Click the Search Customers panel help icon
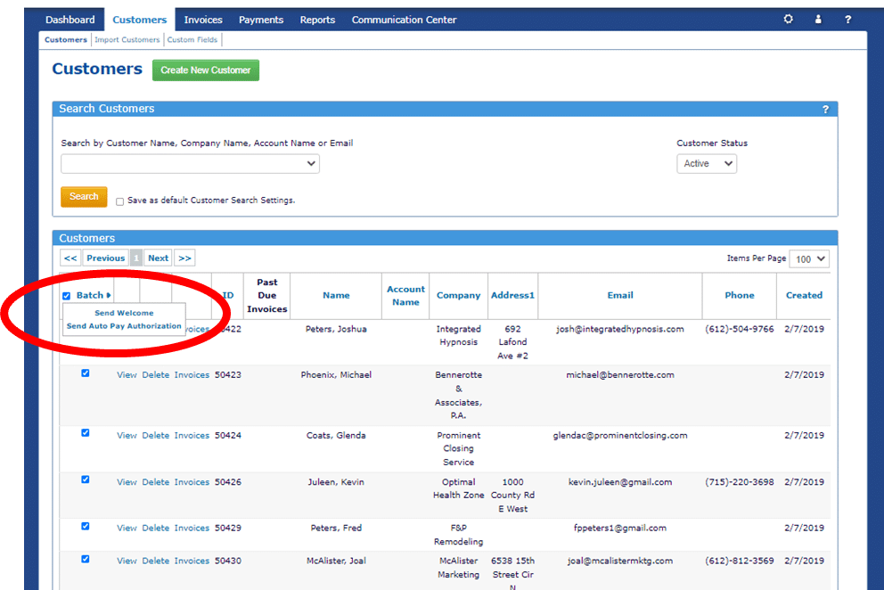The width and height of the screenshot is (884, 590). coord(825,109)
